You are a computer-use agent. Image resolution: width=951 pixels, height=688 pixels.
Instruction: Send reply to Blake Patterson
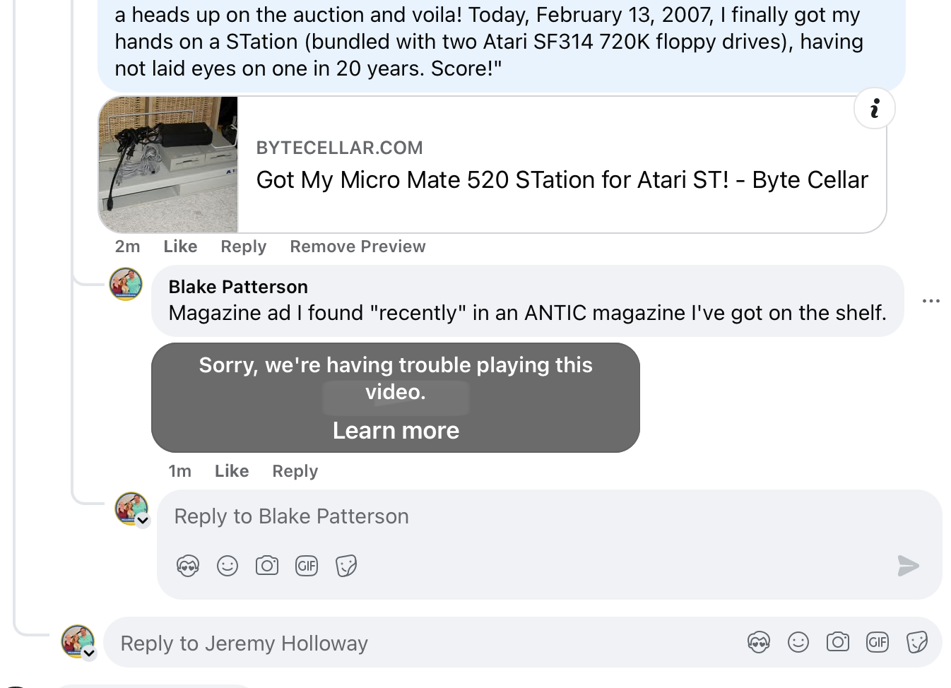(x=908, y=566)
